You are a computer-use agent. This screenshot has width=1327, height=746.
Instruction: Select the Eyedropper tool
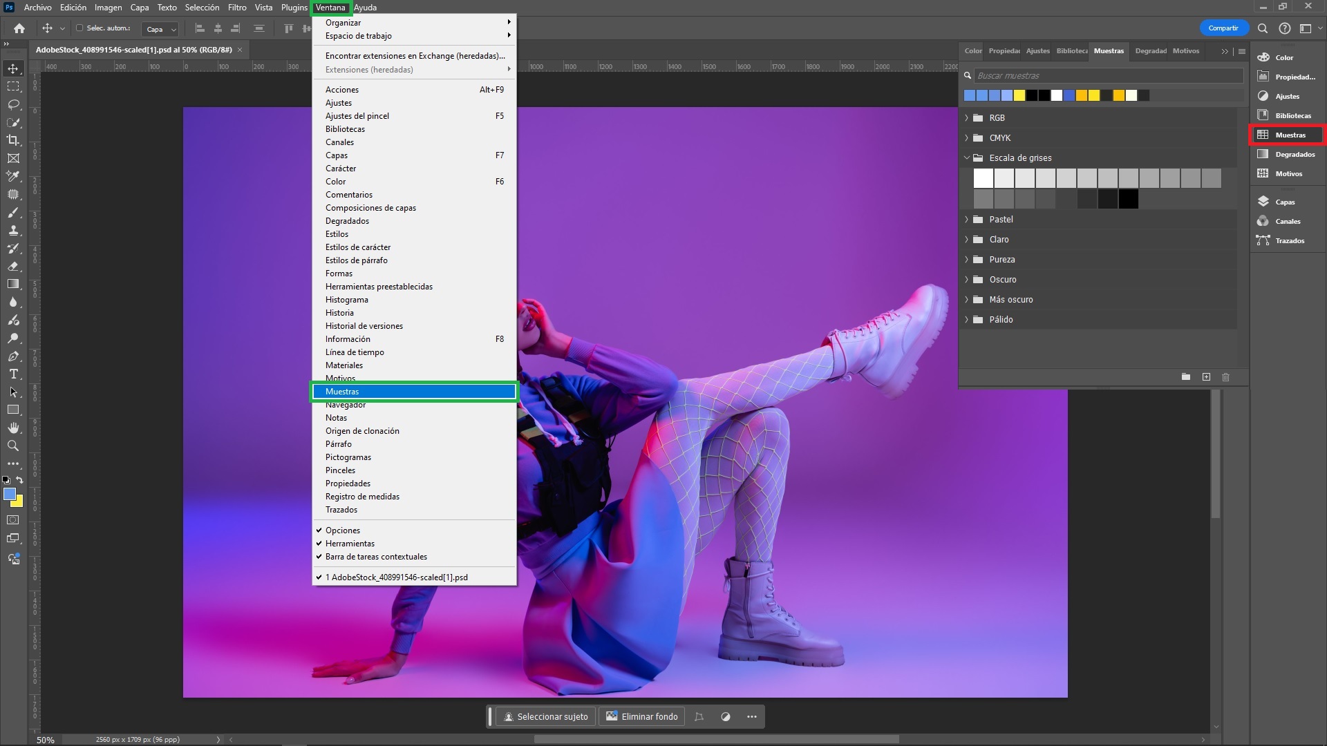[x=13, y=176]
